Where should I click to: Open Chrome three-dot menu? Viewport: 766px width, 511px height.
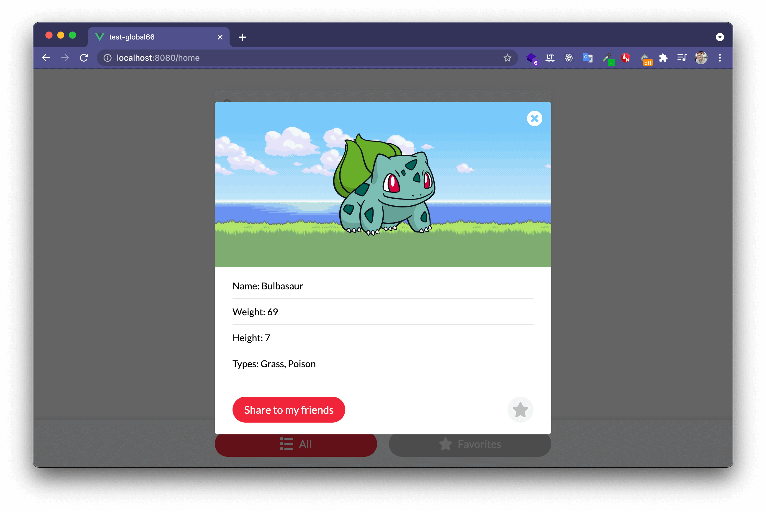click(720, 58)
